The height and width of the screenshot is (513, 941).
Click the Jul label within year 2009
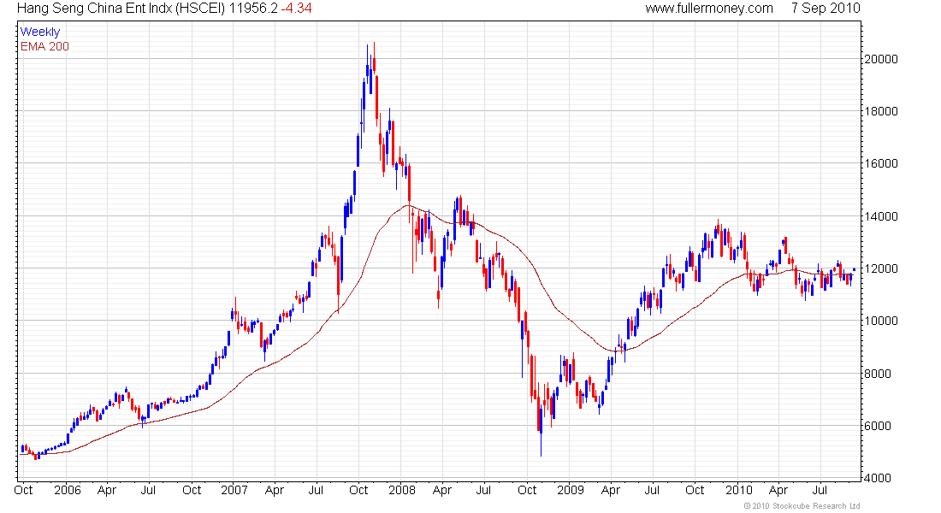pyautogui.click(x=653, y=490)
